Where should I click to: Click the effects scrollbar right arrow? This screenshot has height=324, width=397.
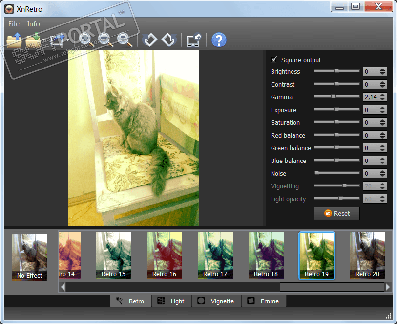[388, 287]
